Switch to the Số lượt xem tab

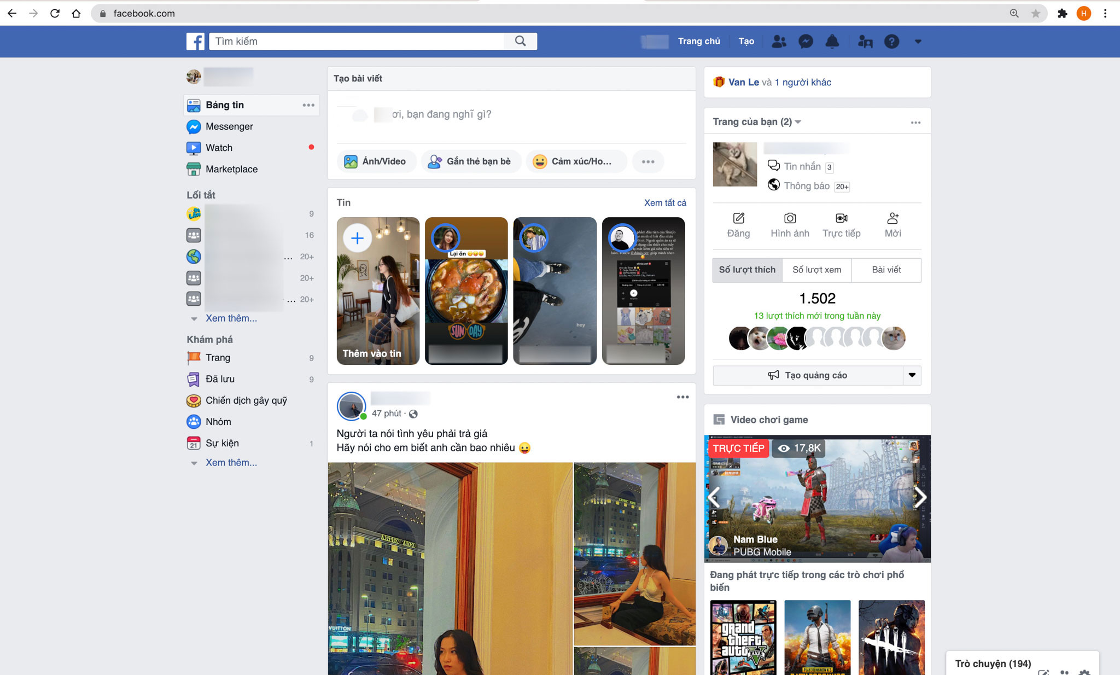click(x=816, y=270)
